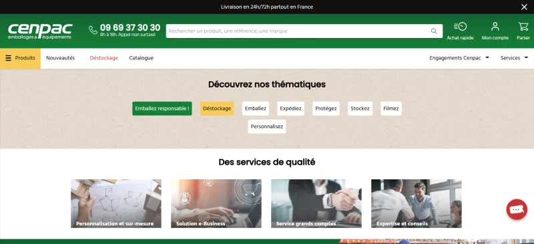Open the Produits menu
The height and width of the screenshot is (244, 534).
20,58
